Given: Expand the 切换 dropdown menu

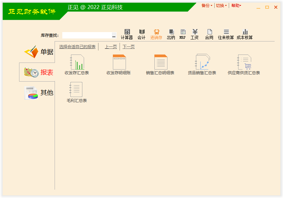Looking at the screenshot, I should (221, 6).
